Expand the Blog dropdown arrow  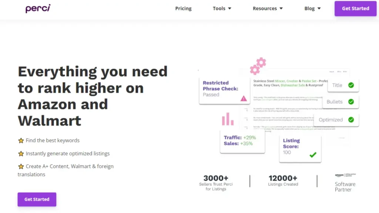click(319, 9)
